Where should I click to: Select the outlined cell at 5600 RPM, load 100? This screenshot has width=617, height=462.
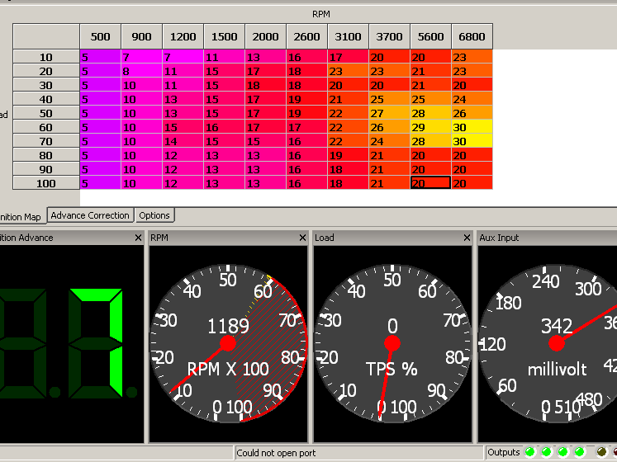pyautogui.click(x=430, y=183)
